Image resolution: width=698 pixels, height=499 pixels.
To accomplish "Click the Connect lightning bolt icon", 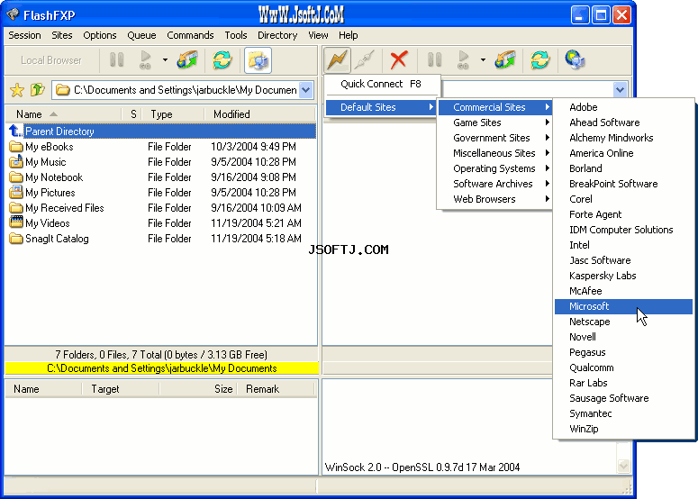I will 337,60.
